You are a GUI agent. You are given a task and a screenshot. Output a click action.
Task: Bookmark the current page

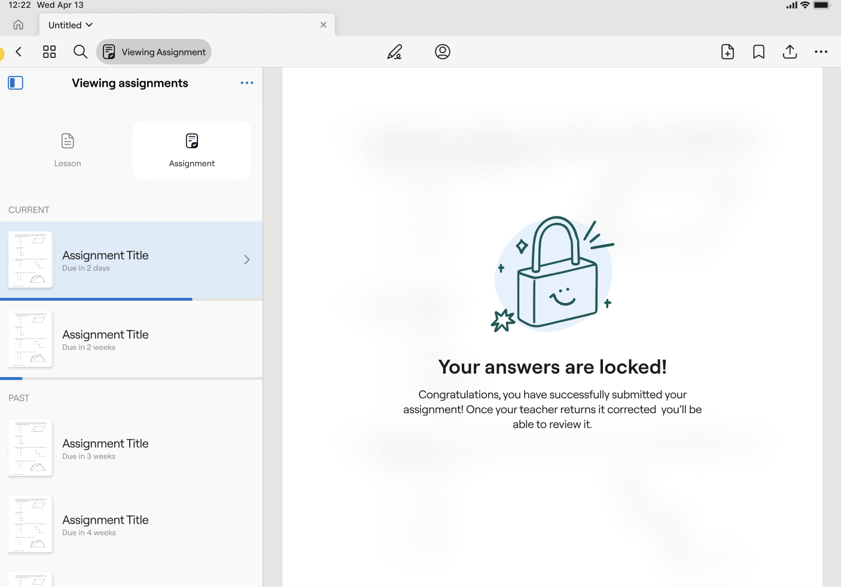click(x=758, y=52)
